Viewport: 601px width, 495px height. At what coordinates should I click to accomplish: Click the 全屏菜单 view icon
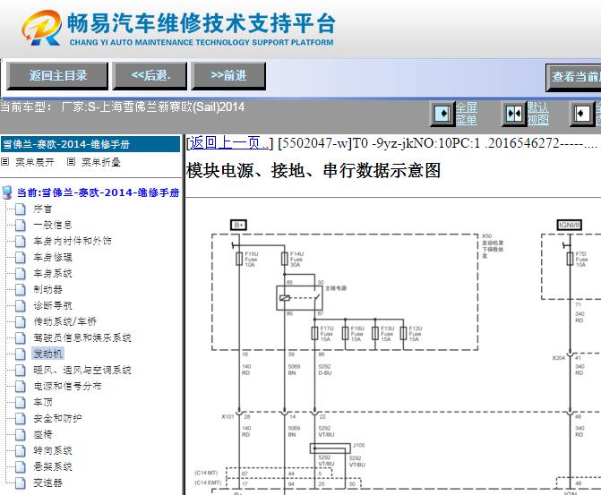click(x=442, y=114)
